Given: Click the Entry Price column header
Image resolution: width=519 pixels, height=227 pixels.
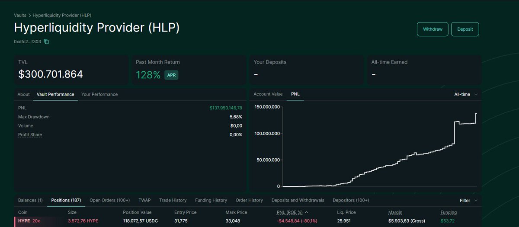Looking at the screenshot, I should (x=185, y=212).
